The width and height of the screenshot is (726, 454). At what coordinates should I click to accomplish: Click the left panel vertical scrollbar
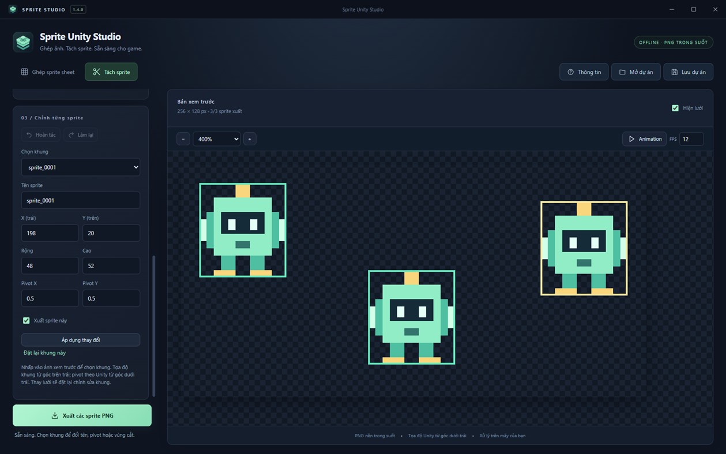pyautogui.click(x=153, y=326)
